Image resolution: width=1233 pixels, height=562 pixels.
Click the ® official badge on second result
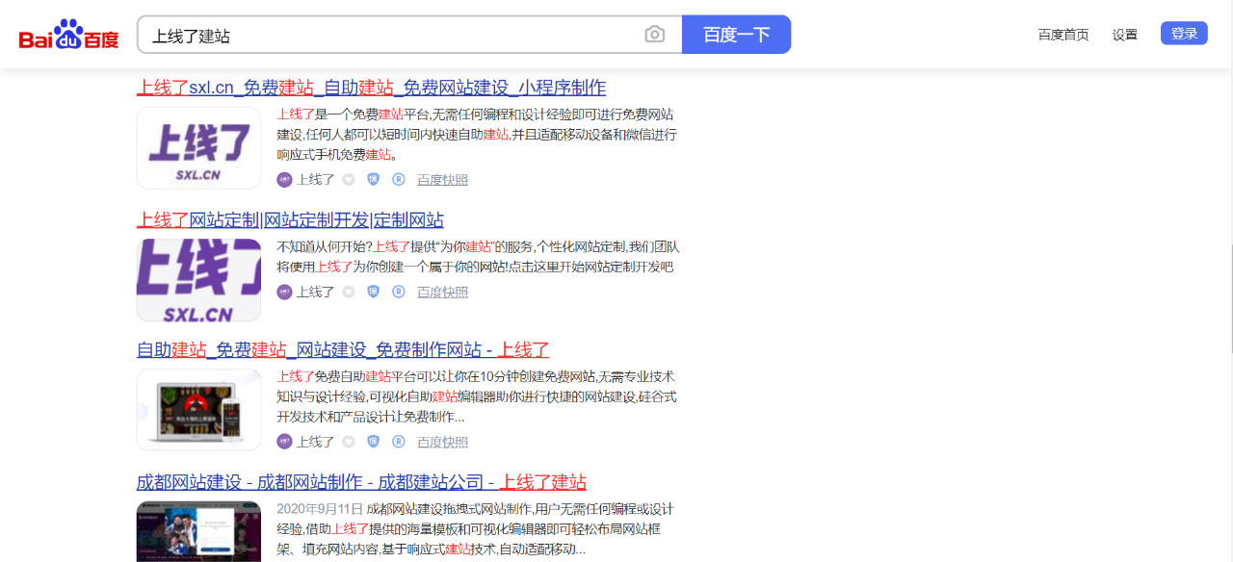[398, 292]
